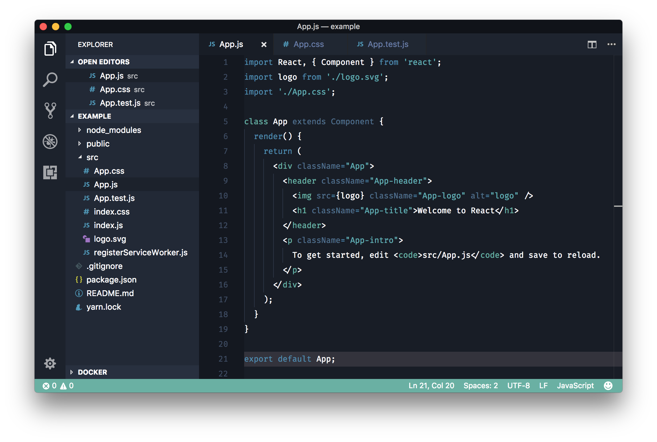This screenshot has height=442, width=657.
Task: Open the Extensions view icon
Action: (50, 172)
